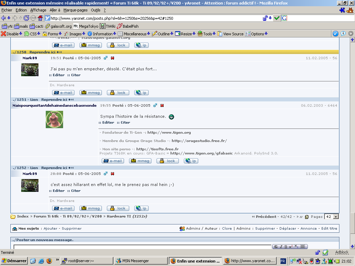Viewport: 355px width, 266px height.
Task: Click mmsg button under post 1251
Action: pyautogui.click(x=140, y=161)
